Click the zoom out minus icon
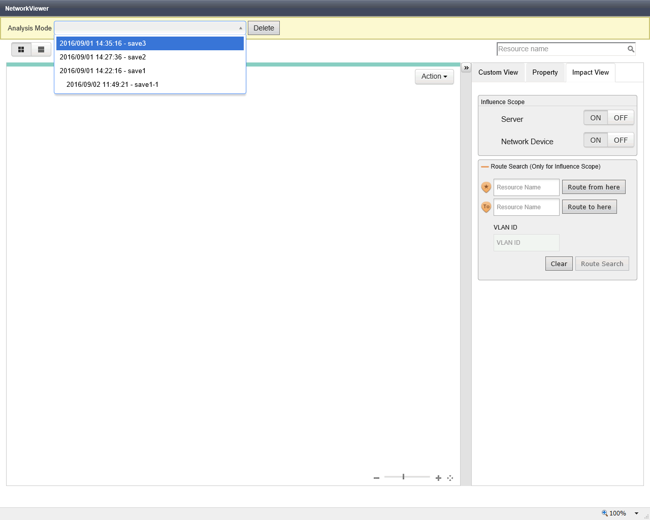This screenshot has height=520, width=650. point(376,478)
